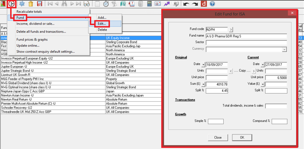Choose 'Income, dividend or sale...' menu entry
Screen dimensions: 304x149
point(48,24)
